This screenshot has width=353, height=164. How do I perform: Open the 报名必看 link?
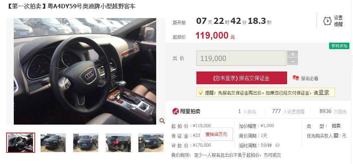pyautogui.click(x=310, y=78)
